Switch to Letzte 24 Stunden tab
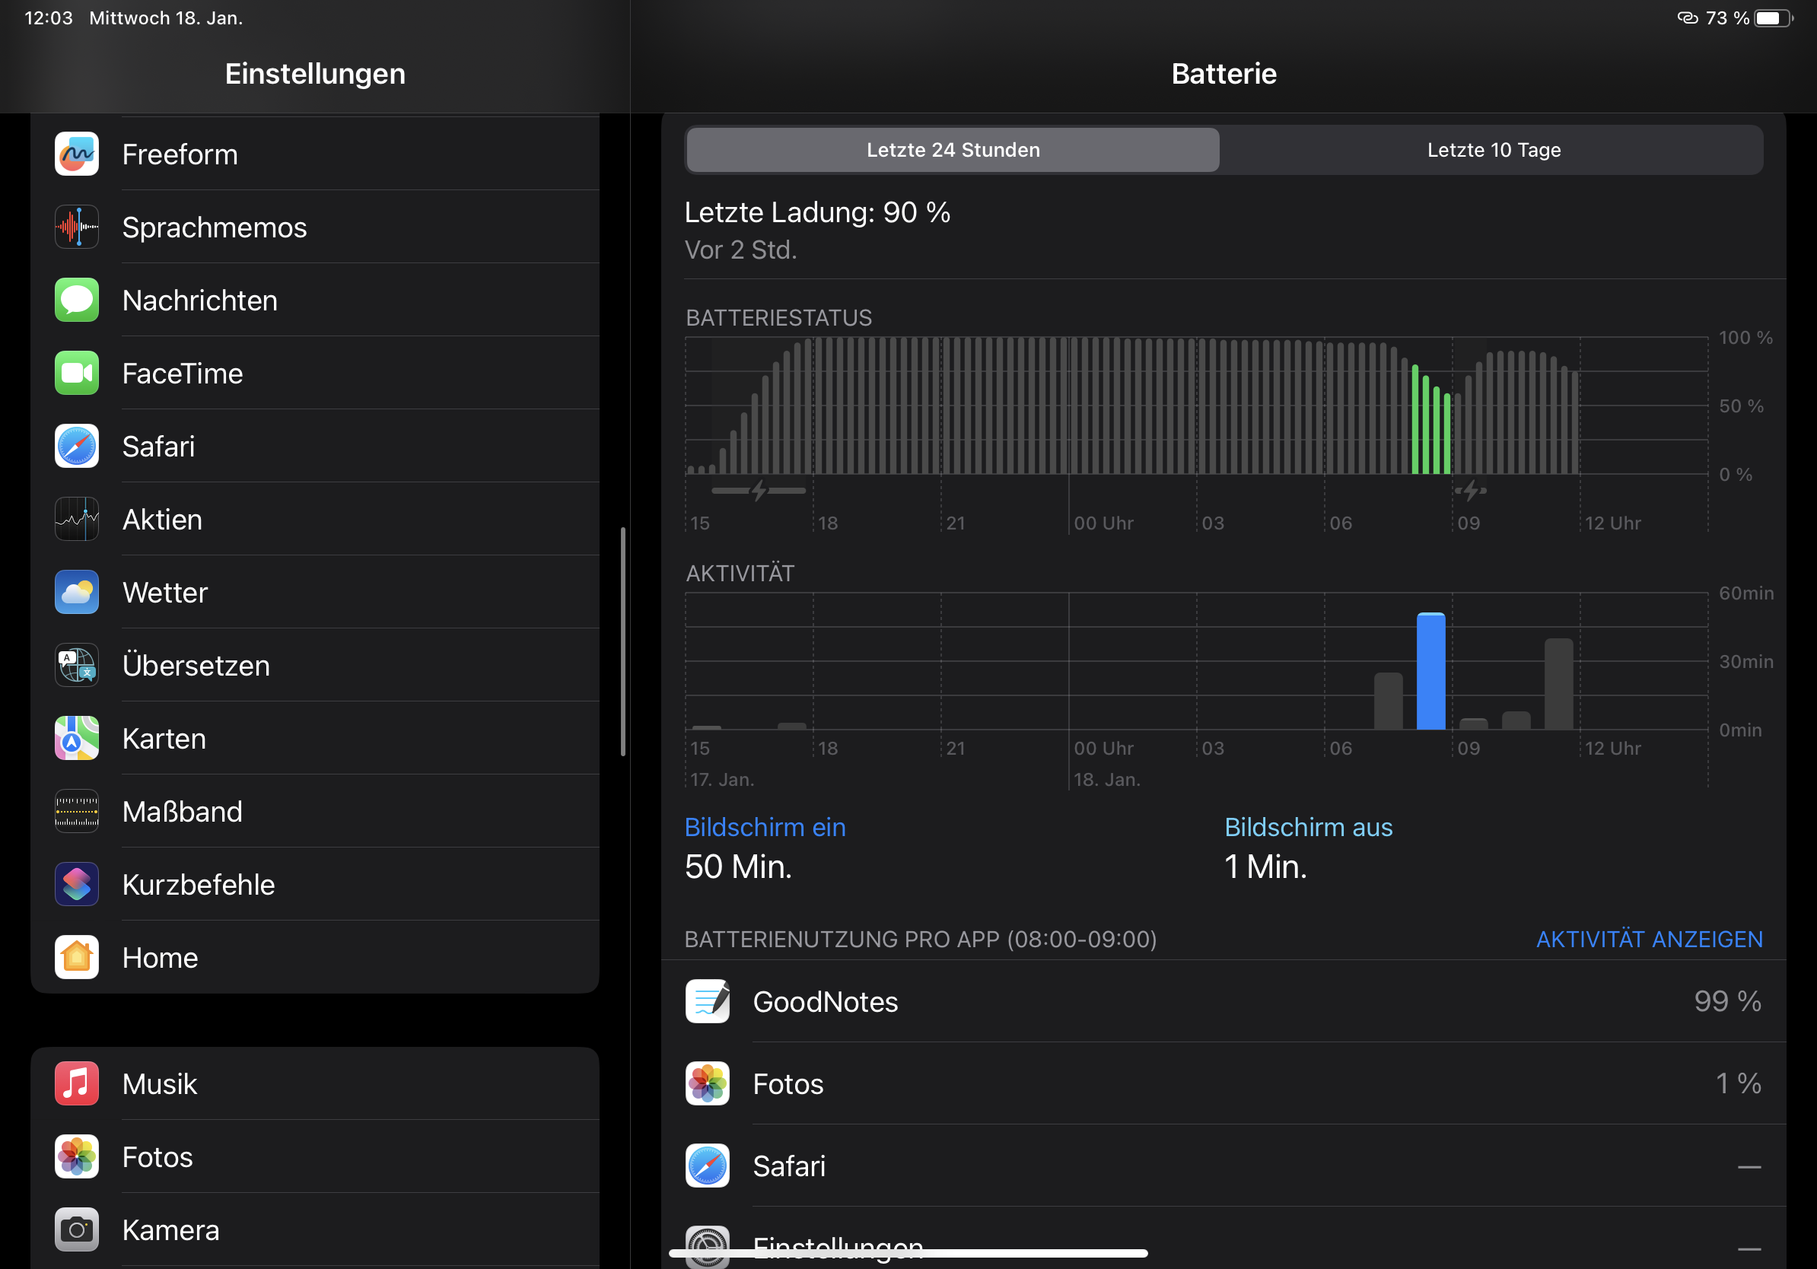 click(953, 151)
